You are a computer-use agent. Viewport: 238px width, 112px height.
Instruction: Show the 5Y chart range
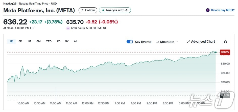(x=67, y=41)
